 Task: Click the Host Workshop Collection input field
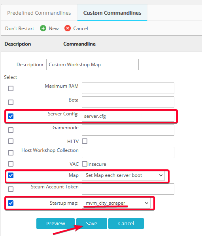tap(128, 152)
